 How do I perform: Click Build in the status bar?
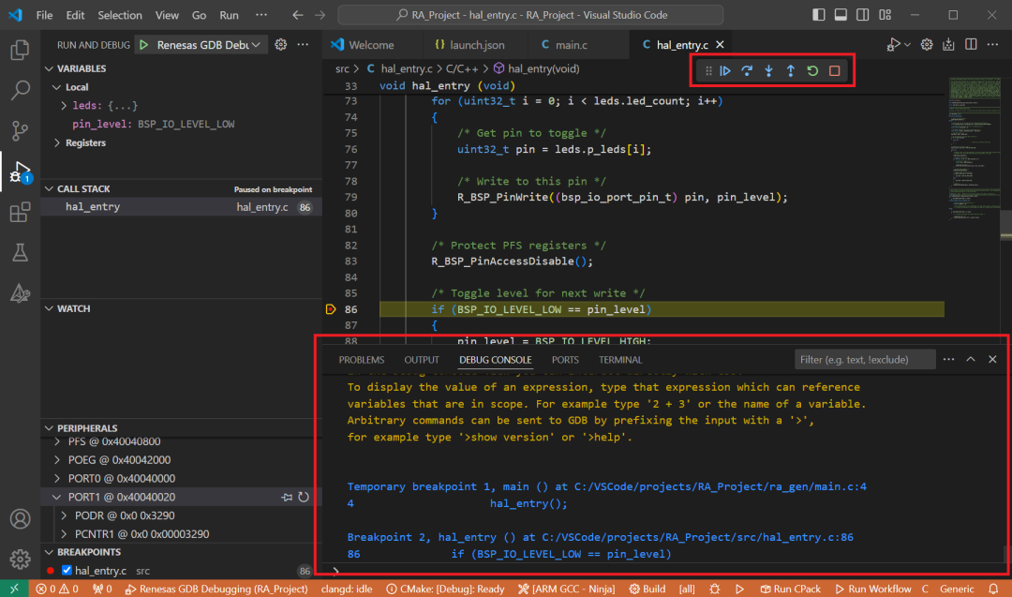coord(647,589)
